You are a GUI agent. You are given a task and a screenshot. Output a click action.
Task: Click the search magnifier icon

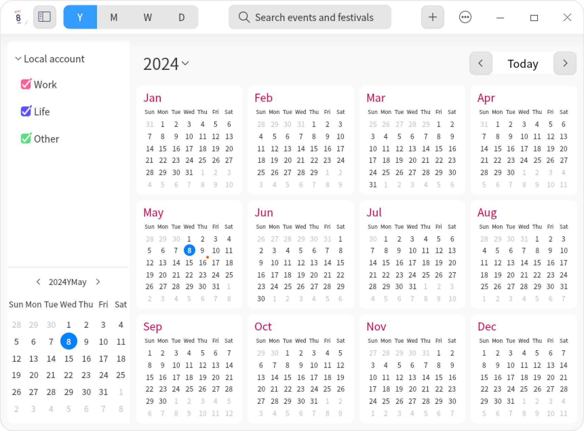coord(244,17)
